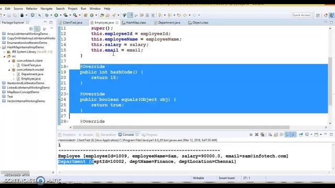Collapse the com.infotech.model package
Image resolution: width=335 pixels, height=188 pixels.
(9, 69)
